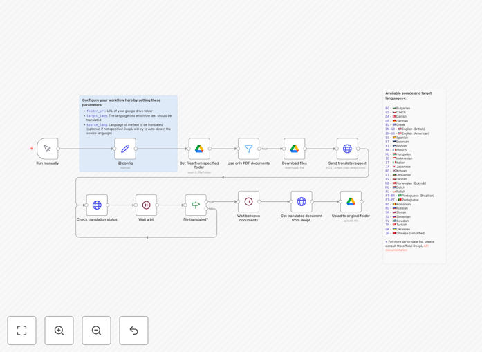Click the 'Use only PDF documents' label
Screen dimensions: 482x352
248,163
